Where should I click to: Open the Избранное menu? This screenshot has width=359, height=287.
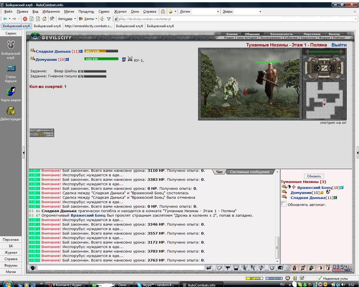pyautogui.click(x=51, y=11)
